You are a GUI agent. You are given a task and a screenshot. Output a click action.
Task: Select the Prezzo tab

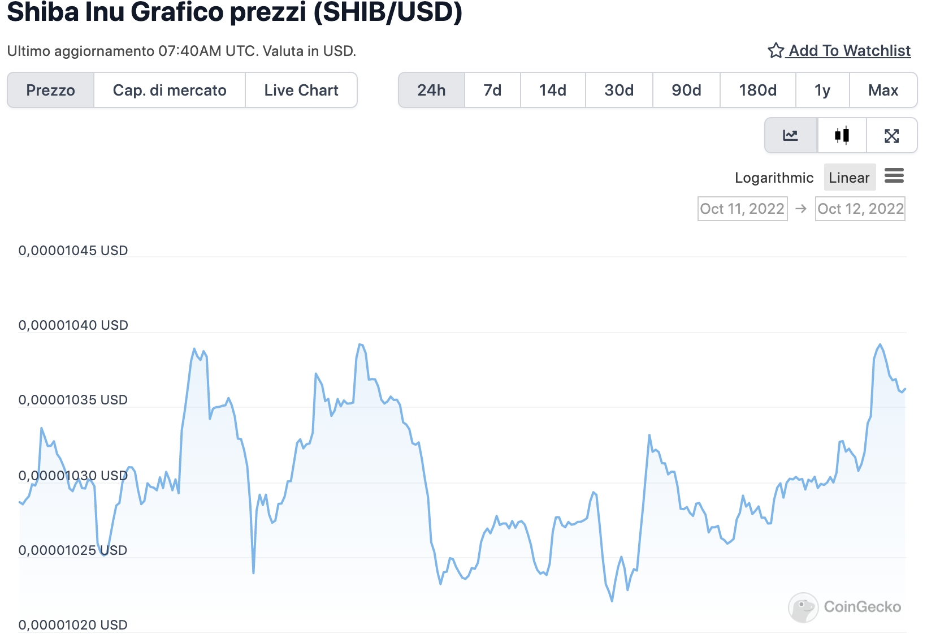click(x=51, y=90)
